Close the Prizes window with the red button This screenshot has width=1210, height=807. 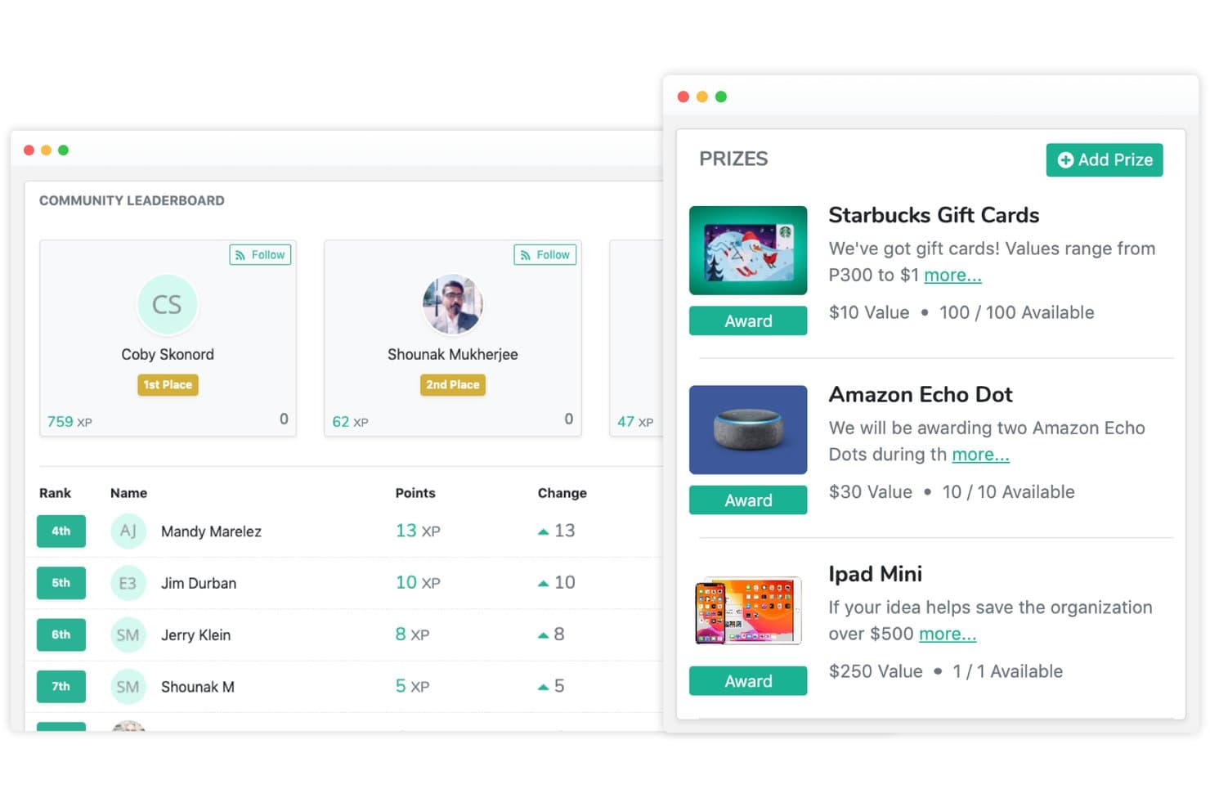[683, 96]
